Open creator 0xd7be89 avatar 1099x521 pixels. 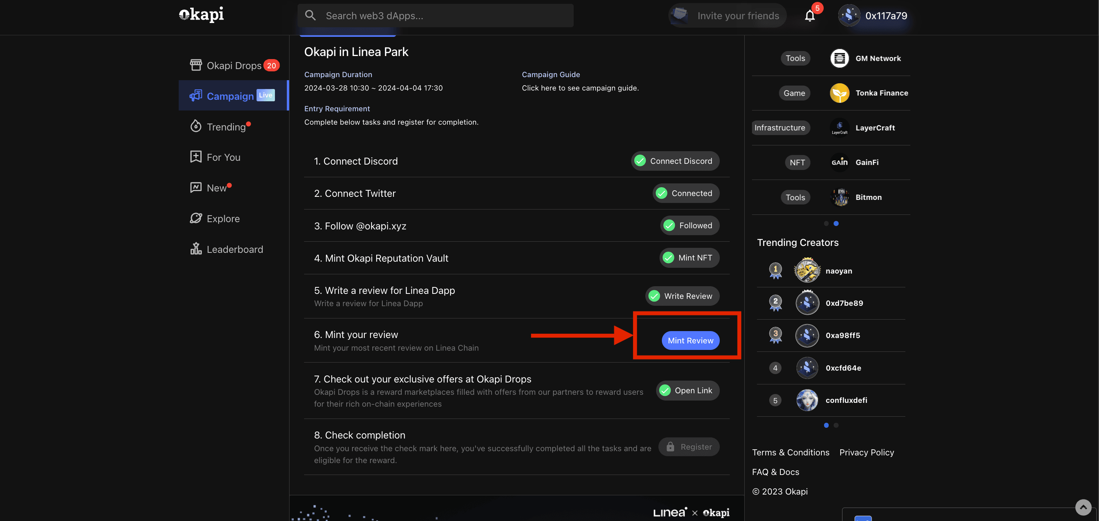click(x=807, y=303)
